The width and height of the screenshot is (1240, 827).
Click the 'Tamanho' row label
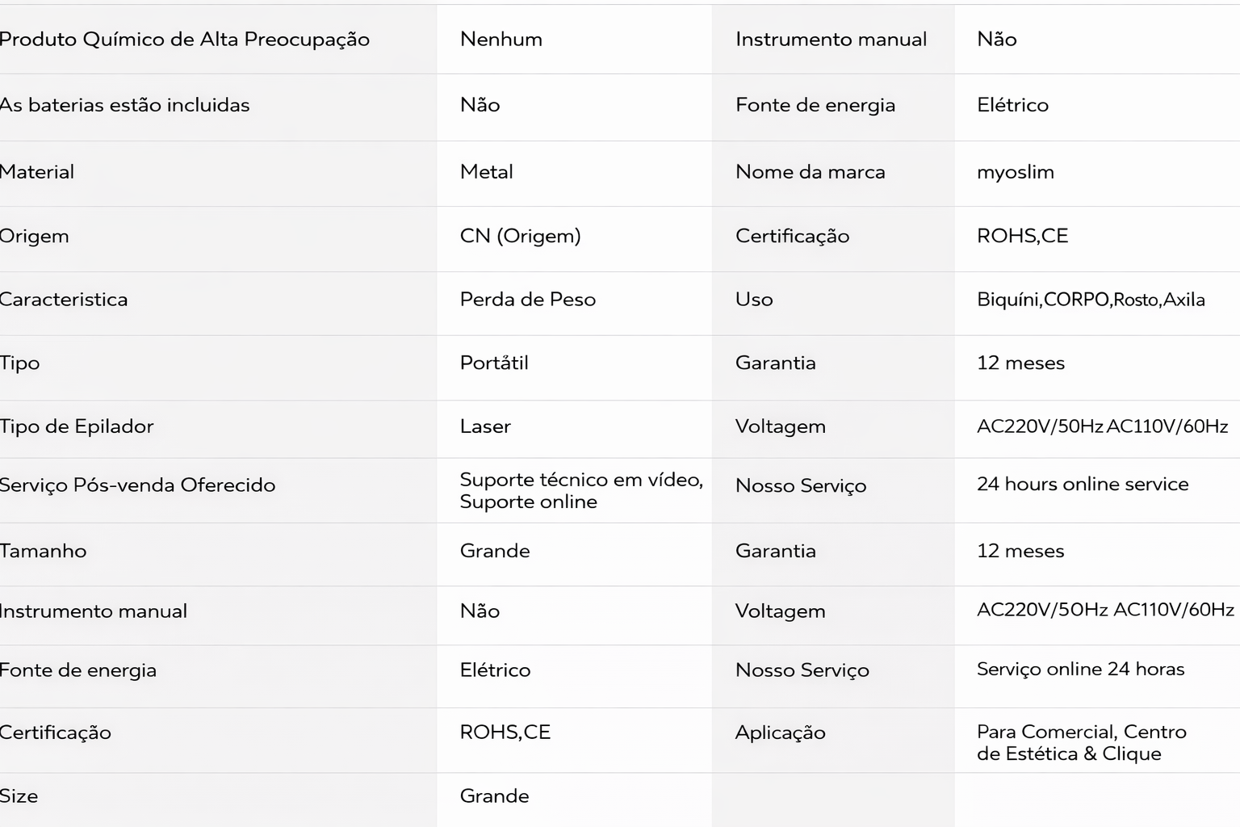click(43, 551)
